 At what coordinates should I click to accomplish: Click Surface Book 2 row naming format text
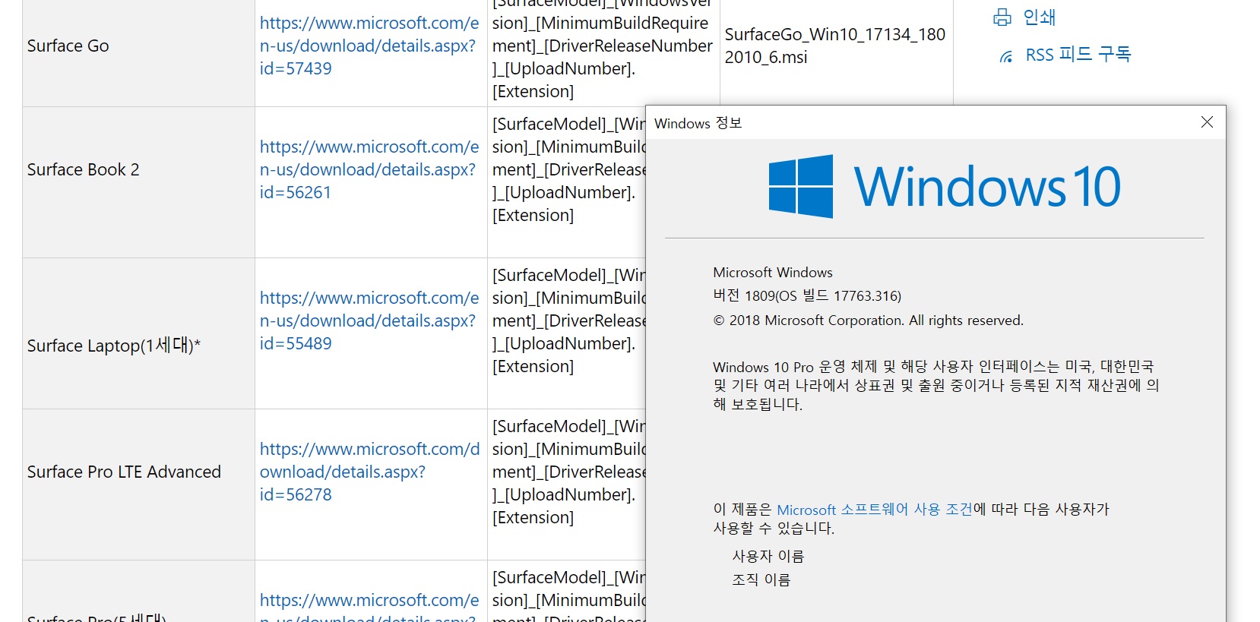click(x=568, y=169)
